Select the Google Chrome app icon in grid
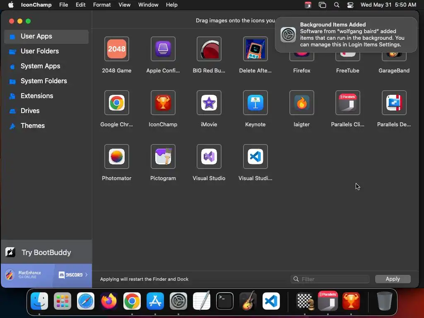This screenshot has width=424, height=318. click(x=116, y=103)
